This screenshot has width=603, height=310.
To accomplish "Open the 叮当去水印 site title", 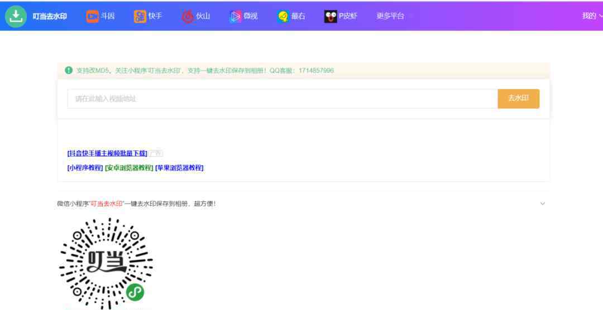I will tap(50, 16).
